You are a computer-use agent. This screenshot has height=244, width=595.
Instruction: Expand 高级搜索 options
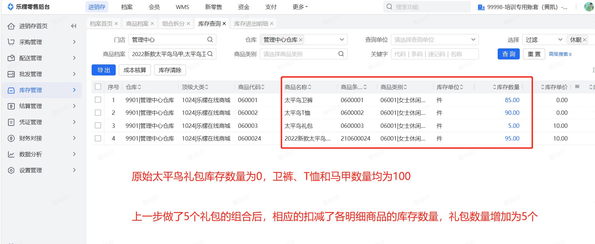point(560,54)
